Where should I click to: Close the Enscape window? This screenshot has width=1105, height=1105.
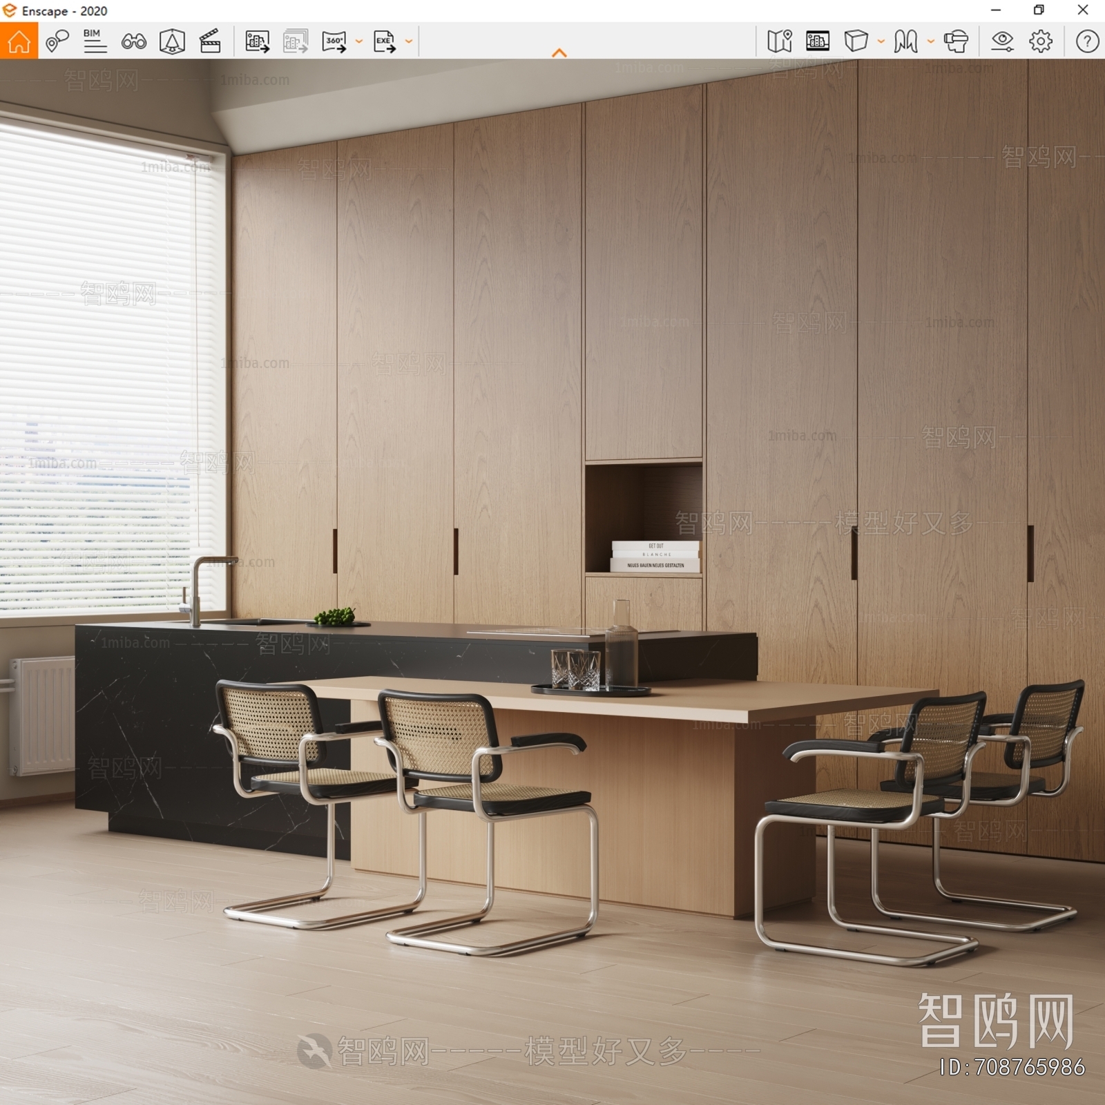click(x=1083, y=10)
